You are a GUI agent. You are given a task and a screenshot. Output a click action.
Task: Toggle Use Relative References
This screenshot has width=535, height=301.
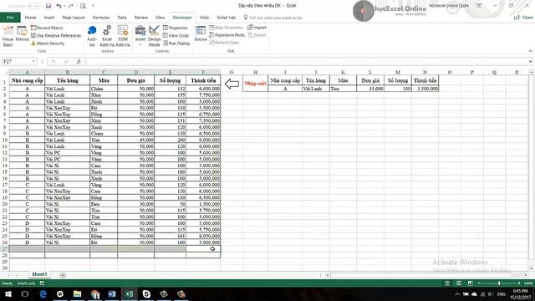(56, 35)
